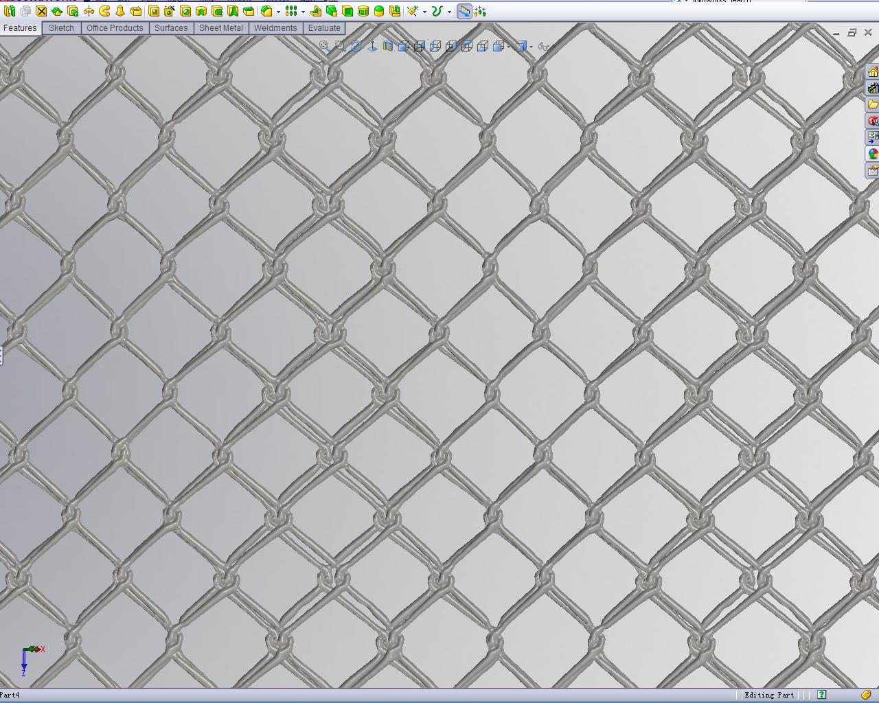This screenshot has width=879, height=703.
Task: Select the Draft tool
Action: pos(332,11)
